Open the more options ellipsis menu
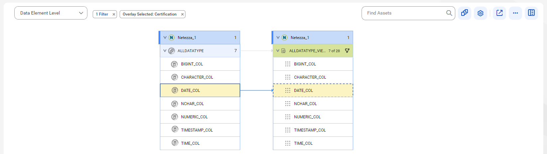This screenshot has width=547, height=154. coord(515,13)
